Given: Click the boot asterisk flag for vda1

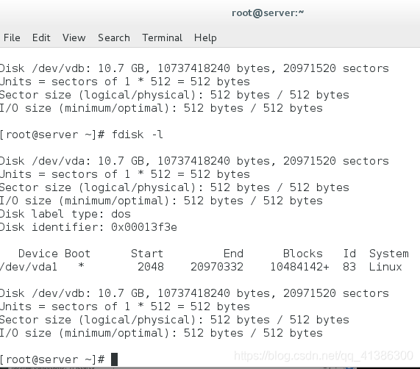Looking at the screenshot, I should (x=81, y=265).
